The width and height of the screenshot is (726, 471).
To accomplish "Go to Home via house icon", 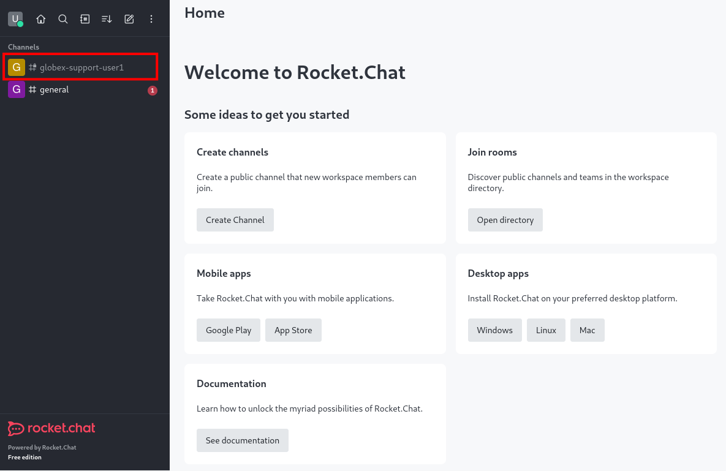I will point(41,19).
